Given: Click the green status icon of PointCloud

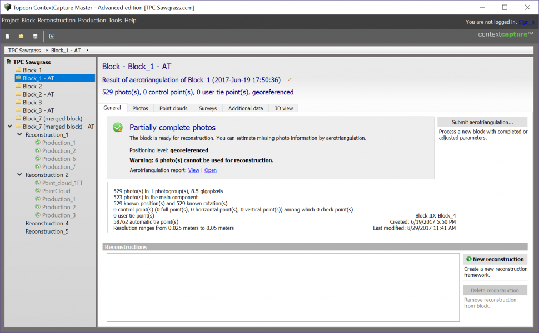Looking at the screenshot, I should click(38, 190).
